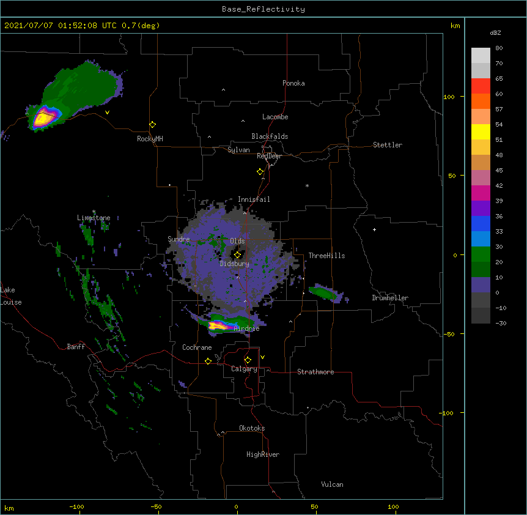Click the -100 km tick on horizontal axis
The image size is (527, 515).
(76, 506)
